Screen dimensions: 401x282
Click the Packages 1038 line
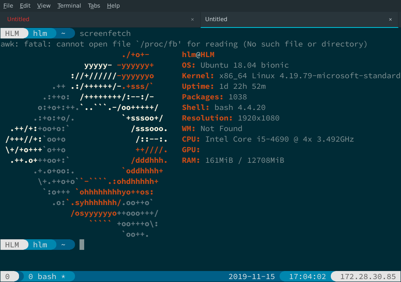click(x=214, y=97)
